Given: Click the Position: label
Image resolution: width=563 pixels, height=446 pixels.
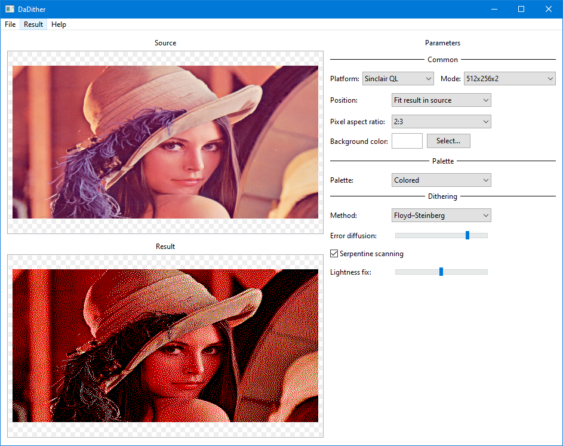Looking at the screenshot, I should tap(344, 100).
